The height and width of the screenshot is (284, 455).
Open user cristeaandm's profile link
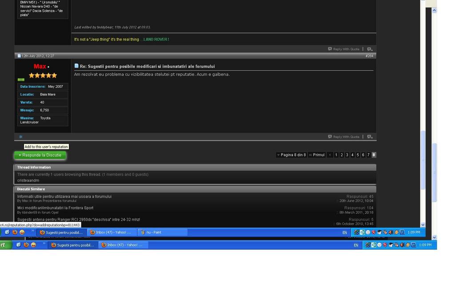click(28, 181)
